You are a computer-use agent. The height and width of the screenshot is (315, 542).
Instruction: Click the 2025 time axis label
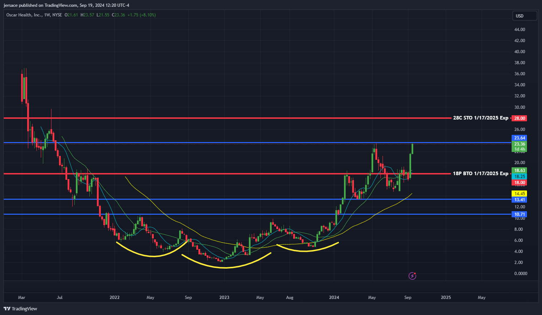pyautogui.click(x=446, y=298)
